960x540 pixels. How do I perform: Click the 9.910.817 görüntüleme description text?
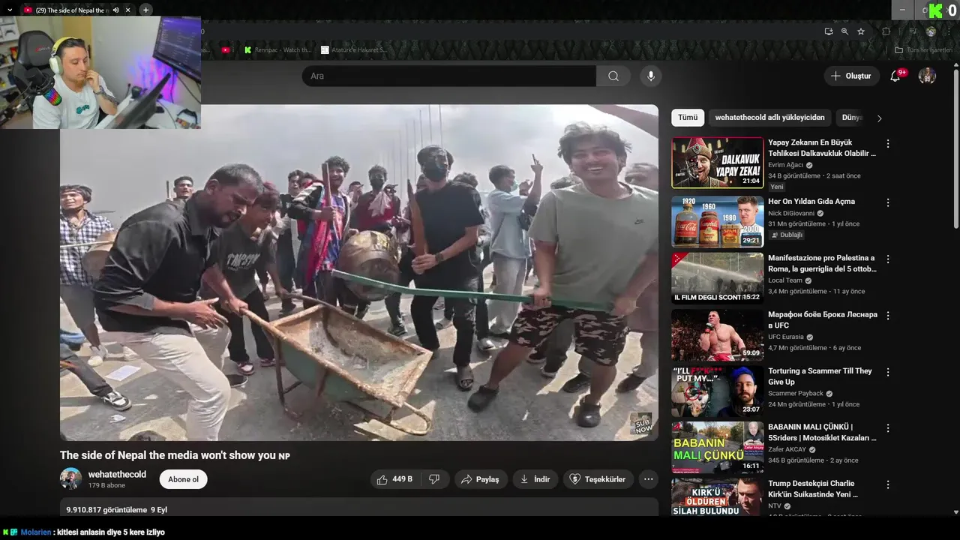(106, 510)
